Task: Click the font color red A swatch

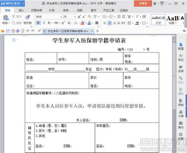Action: [90, 23]
